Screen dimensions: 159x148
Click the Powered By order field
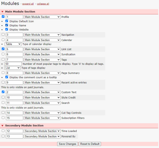14,136
